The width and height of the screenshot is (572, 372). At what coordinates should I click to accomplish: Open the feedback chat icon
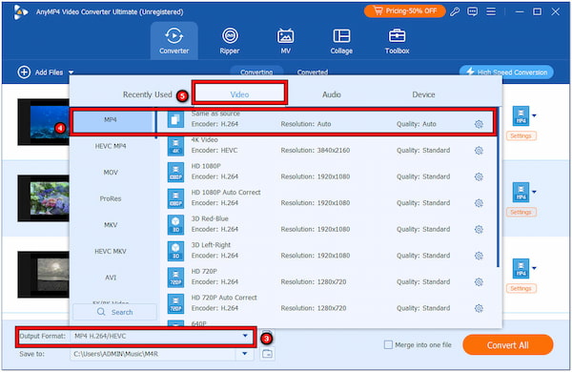[473, 11]
